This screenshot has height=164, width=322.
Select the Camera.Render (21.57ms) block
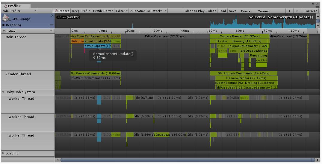(239, 36)
